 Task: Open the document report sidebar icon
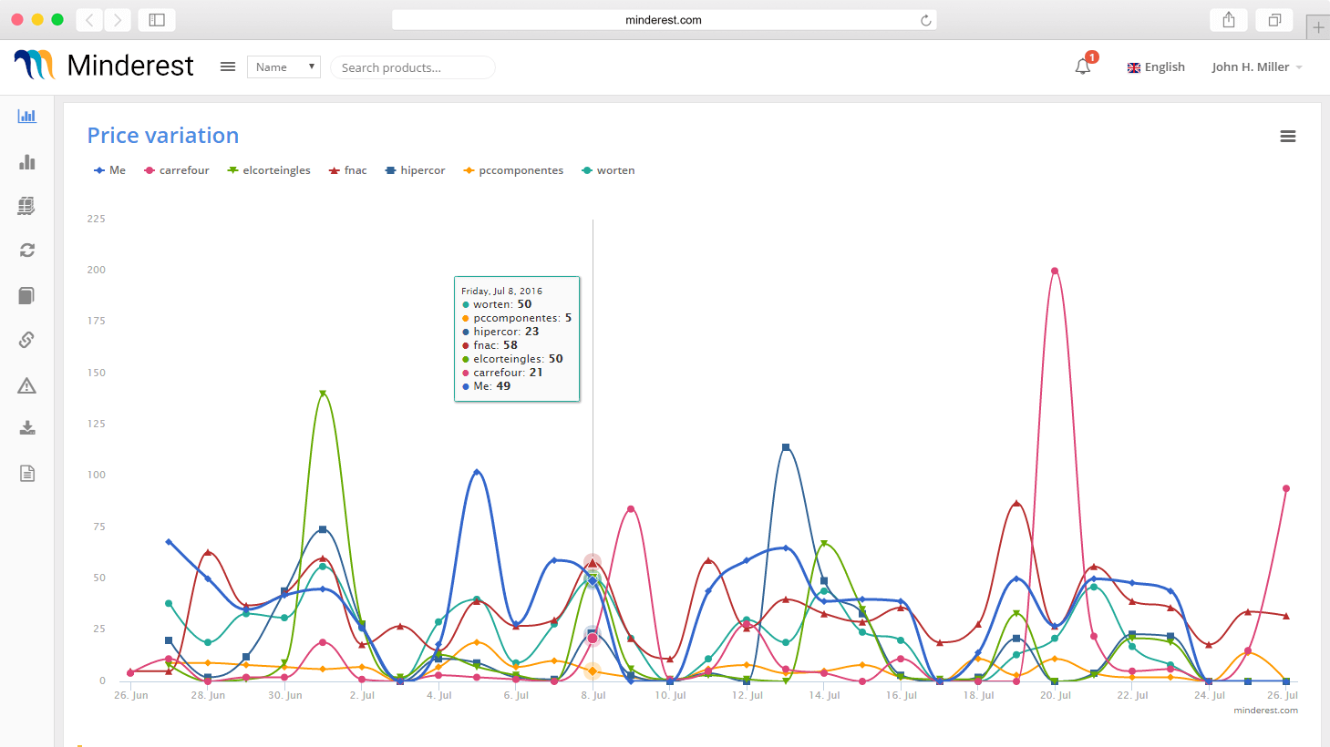27,473
